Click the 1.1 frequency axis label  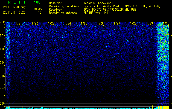point(2,35)
